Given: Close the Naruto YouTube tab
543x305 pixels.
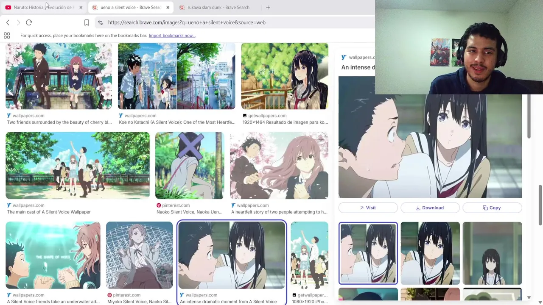Looking at the screenshot, I should (81, 7).
